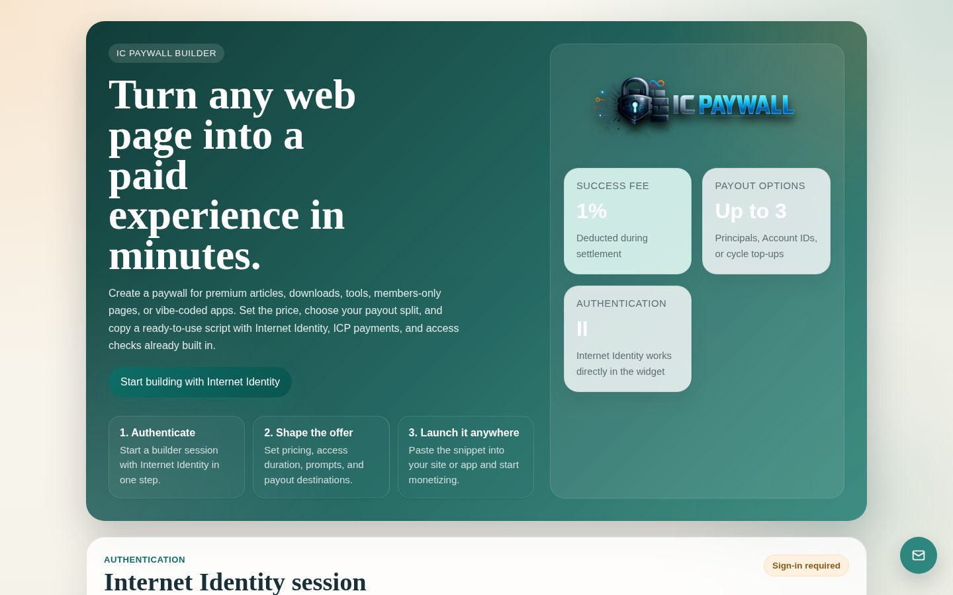This screenshot has height=595, width=953.
Task: Start building with Internet Identity
Action: pos(200,382)
